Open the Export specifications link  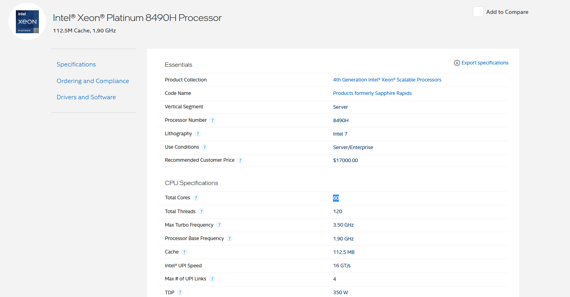pyautogui.click(x=485, y=63)
